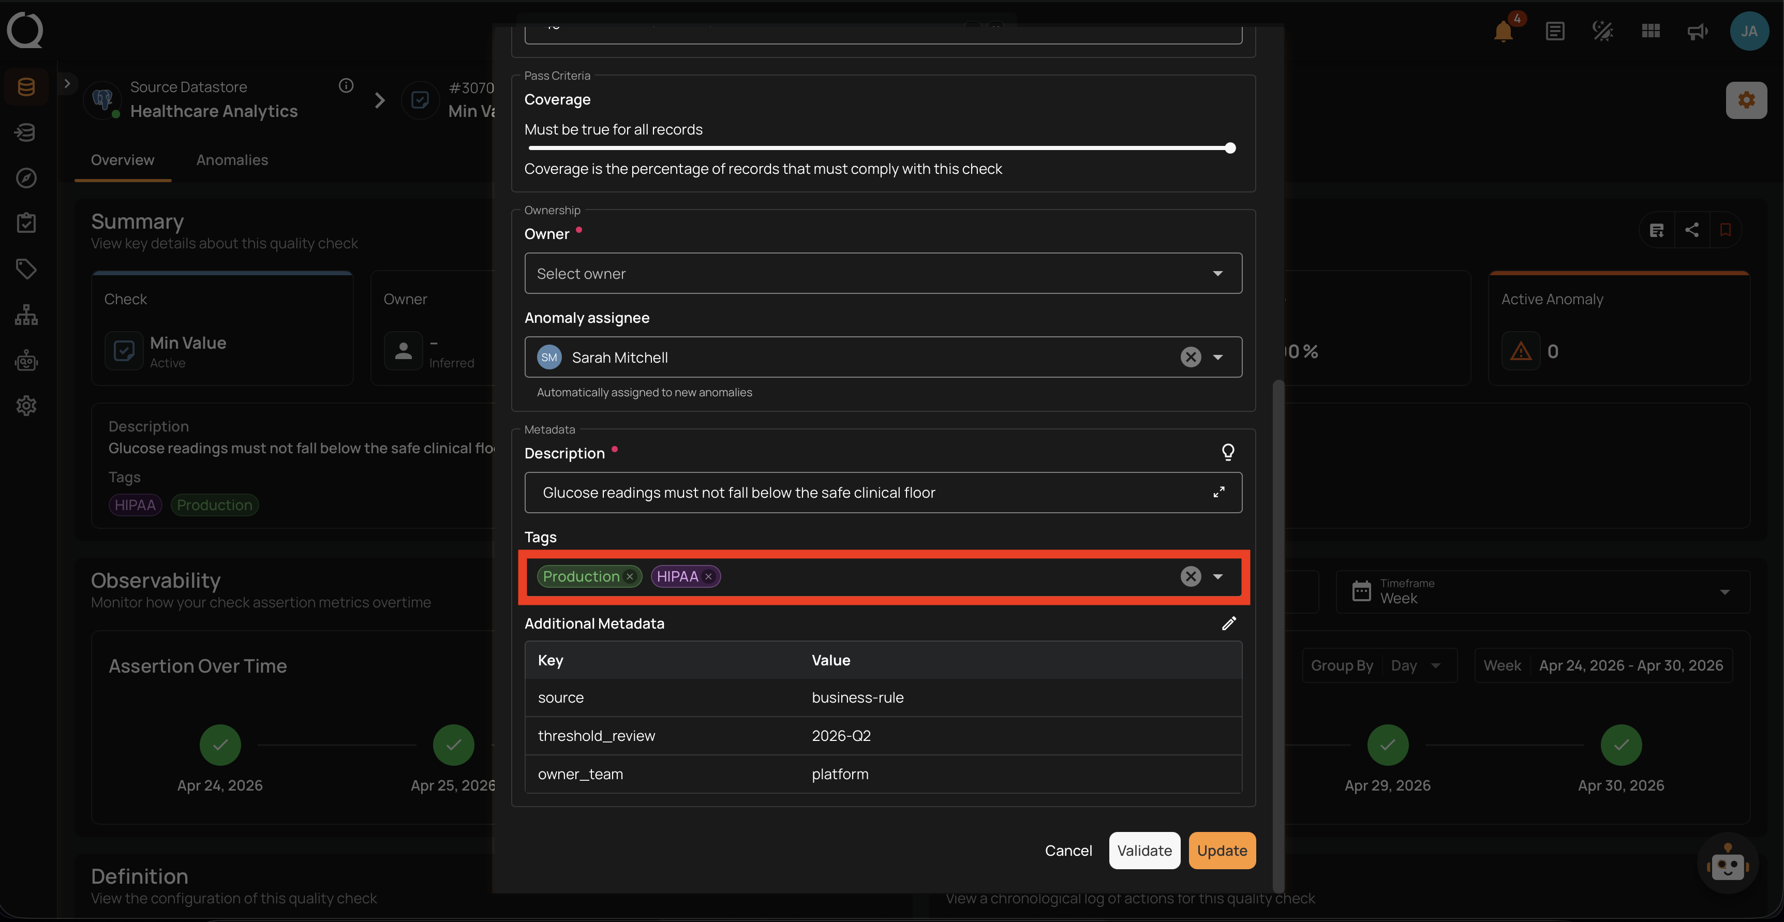Click the Cancel button
This screenshot has height=922, width=1784.
point(1068,851)
